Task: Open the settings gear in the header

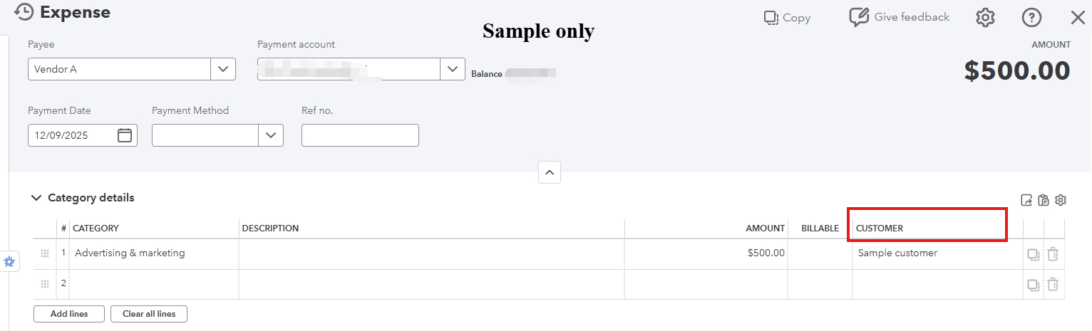Action: click(x=985, y=18)
